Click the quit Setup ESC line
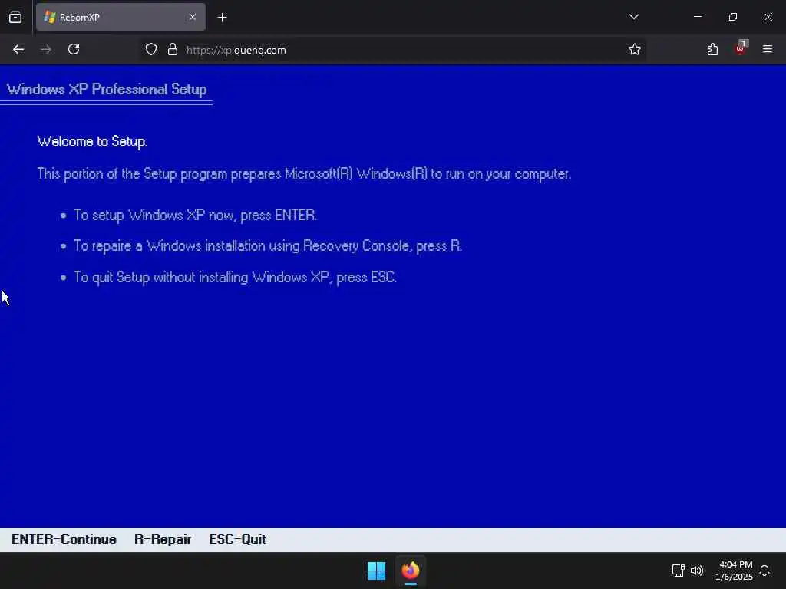This screenshot has height=589, width=786. [235, 277]
